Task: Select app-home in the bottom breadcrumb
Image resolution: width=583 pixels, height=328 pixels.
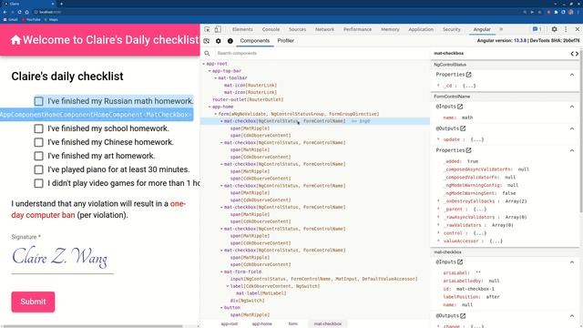Action: click(261, 324)
